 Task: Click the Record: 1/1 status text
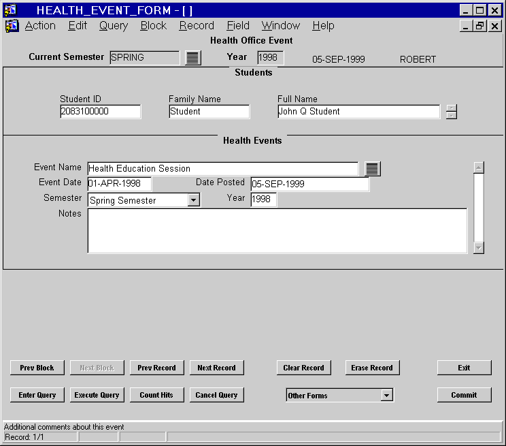(24, 437)
